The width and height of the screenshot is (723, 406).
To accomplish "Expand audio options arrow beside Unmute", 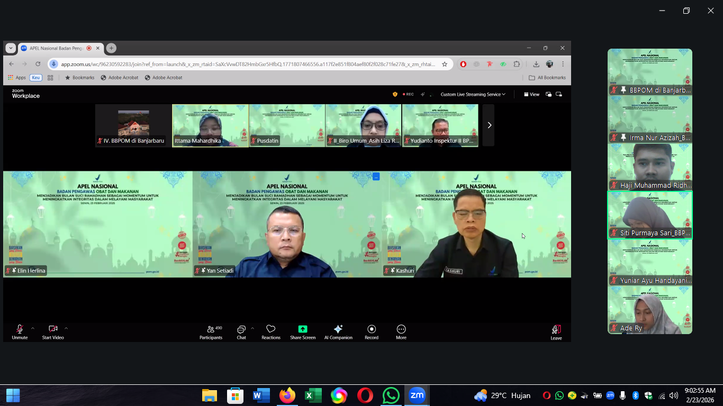I will pyautogui.click(x=33, y=328).
